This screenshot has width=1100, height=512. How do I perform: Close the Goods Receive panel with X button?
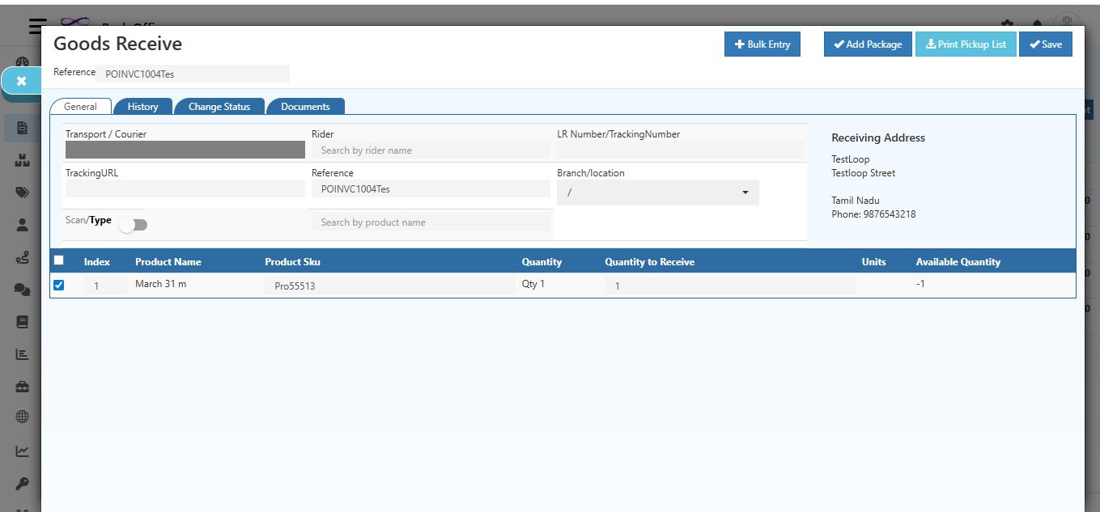coord(22,81)
